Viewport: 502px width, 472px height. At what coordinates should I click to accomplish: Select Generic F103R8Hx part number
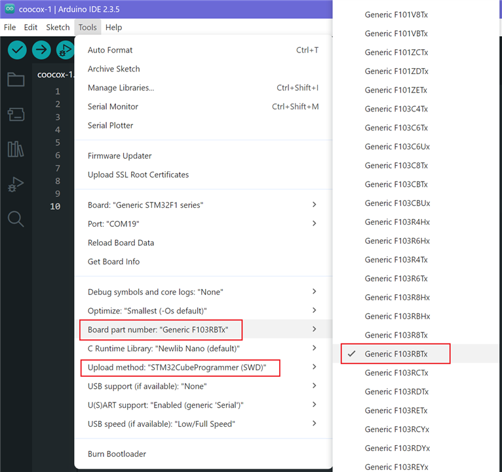point(415,298)
